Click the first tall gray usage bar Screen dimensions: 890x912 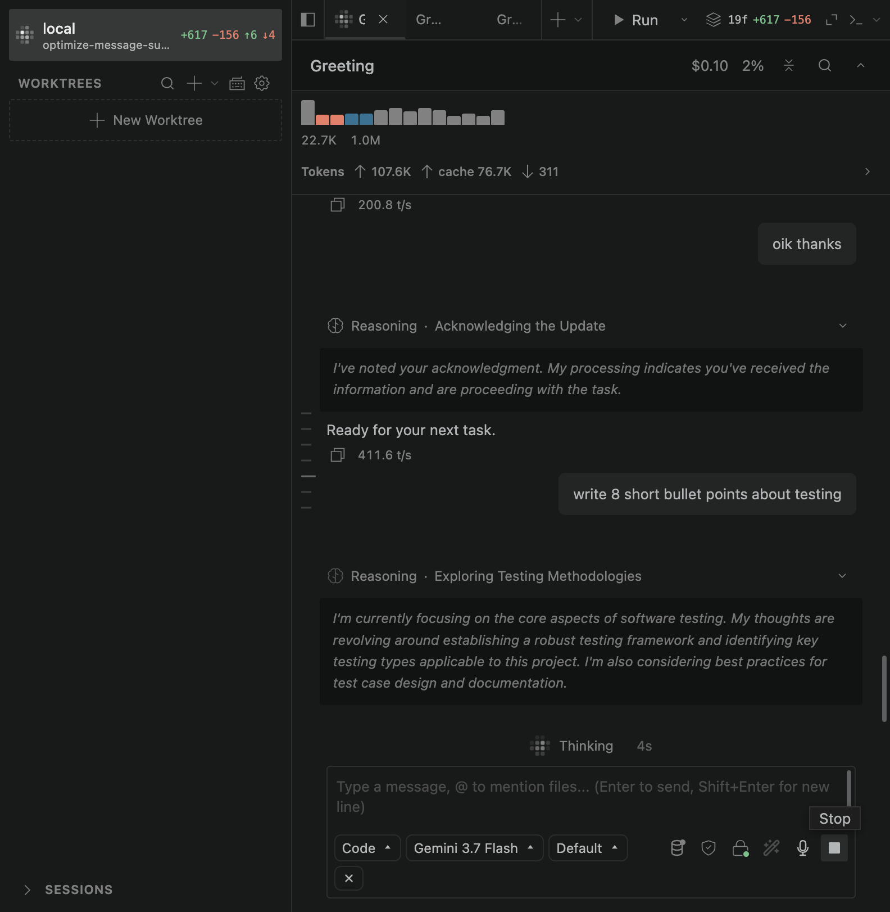pyautogui.click(x=308, y=112)
